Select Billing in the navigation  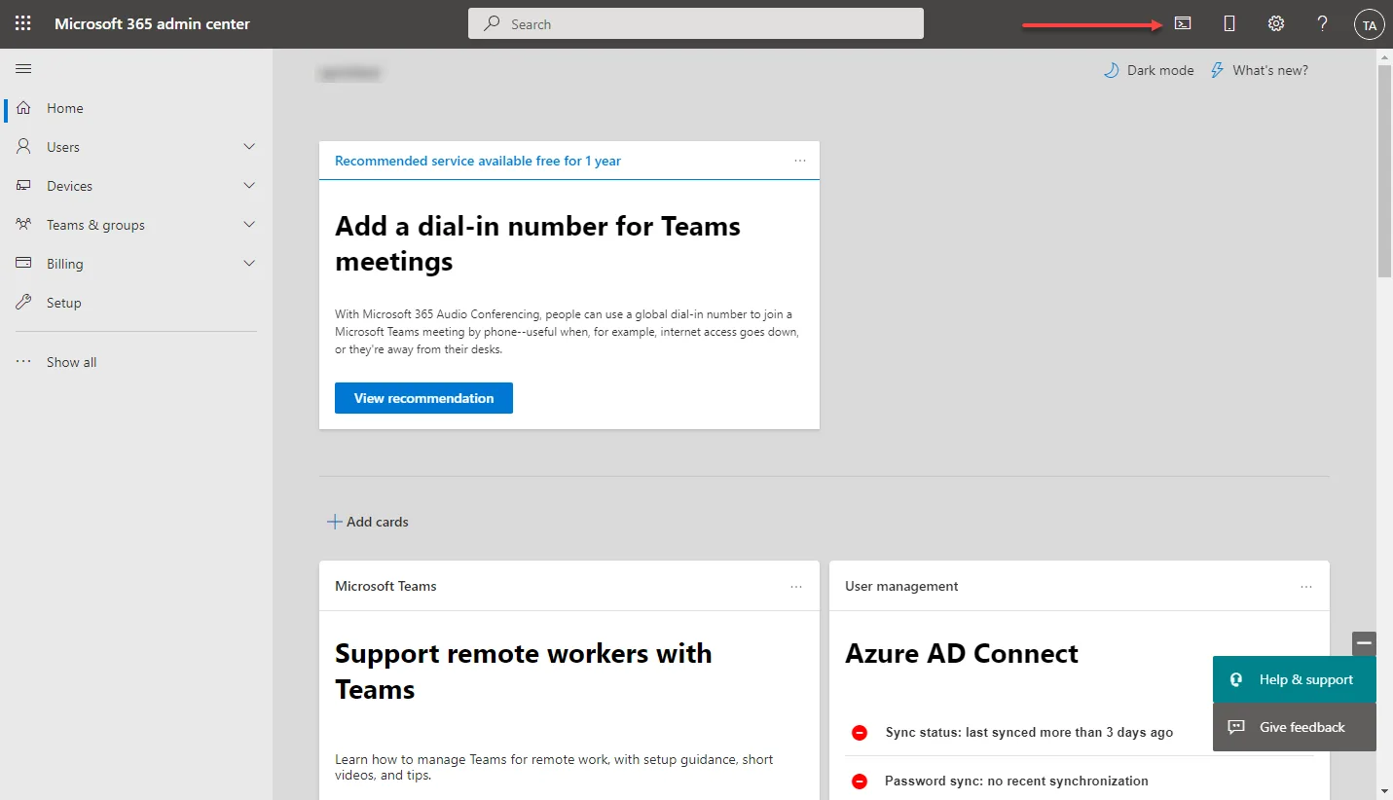point(136,264)
